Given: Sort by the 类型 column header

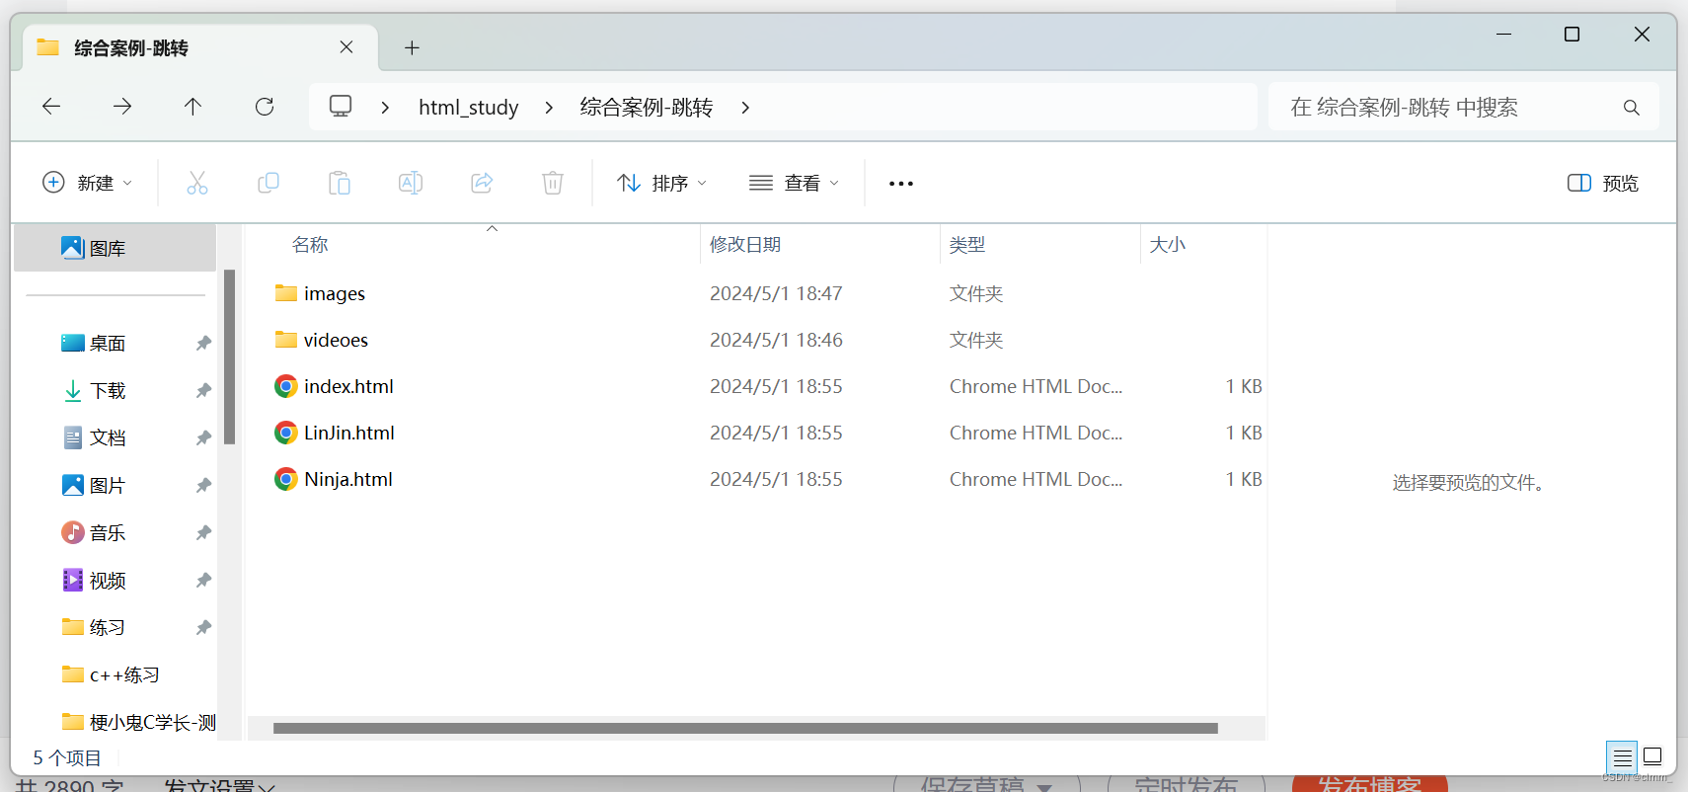Looking at the screenshot, I should (x=967, y=245).
